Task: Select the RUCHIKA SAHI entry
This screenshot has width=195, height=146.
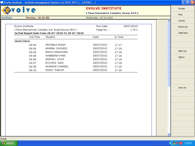Action: (x=54, y=63)
